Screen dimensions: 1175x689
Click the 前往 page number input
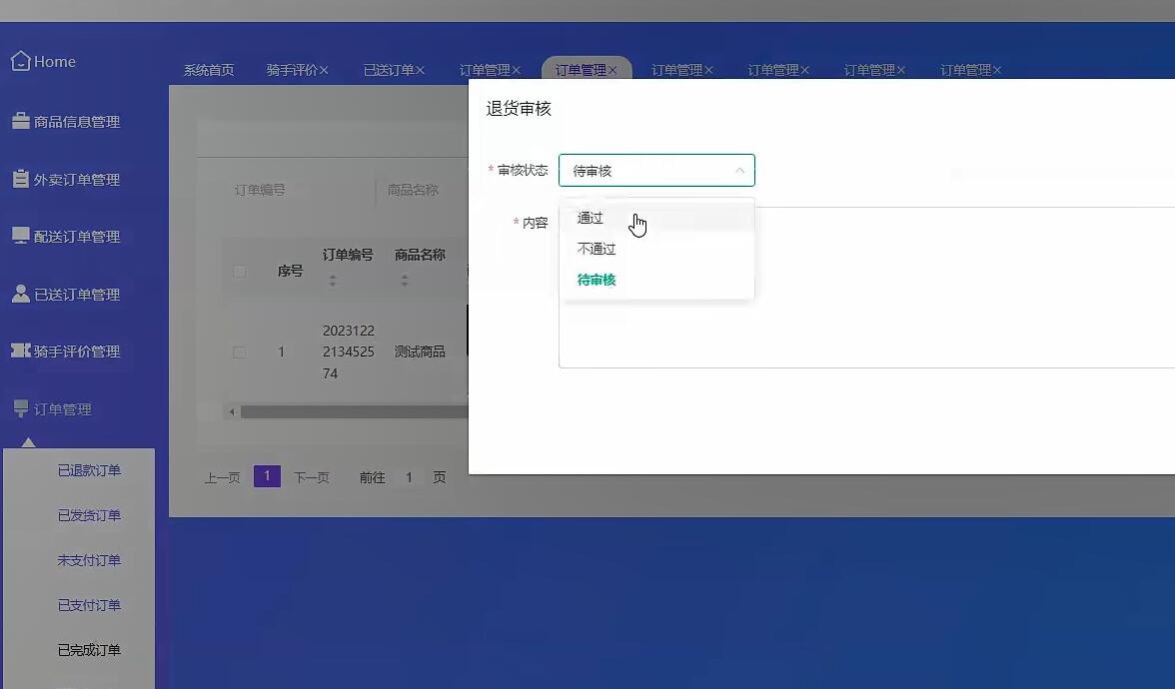click(x=409, y=477)
